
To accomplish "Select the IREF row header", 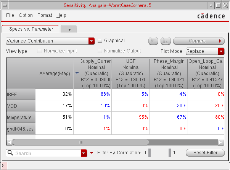I will (21, 94).
